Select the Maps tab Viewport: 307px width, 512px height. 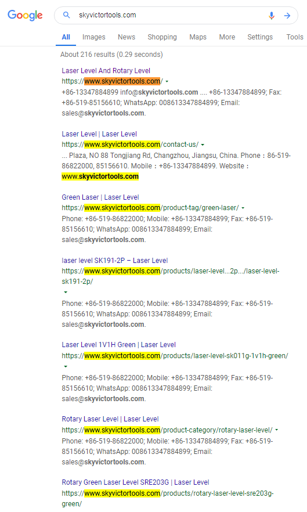click(x=198, y=37)
